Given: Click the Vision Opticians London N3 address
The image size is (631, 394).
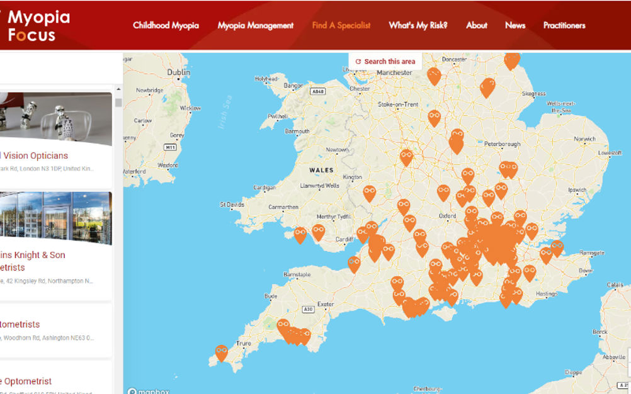Looking at the screenshot, I should (x=46, y=169).
